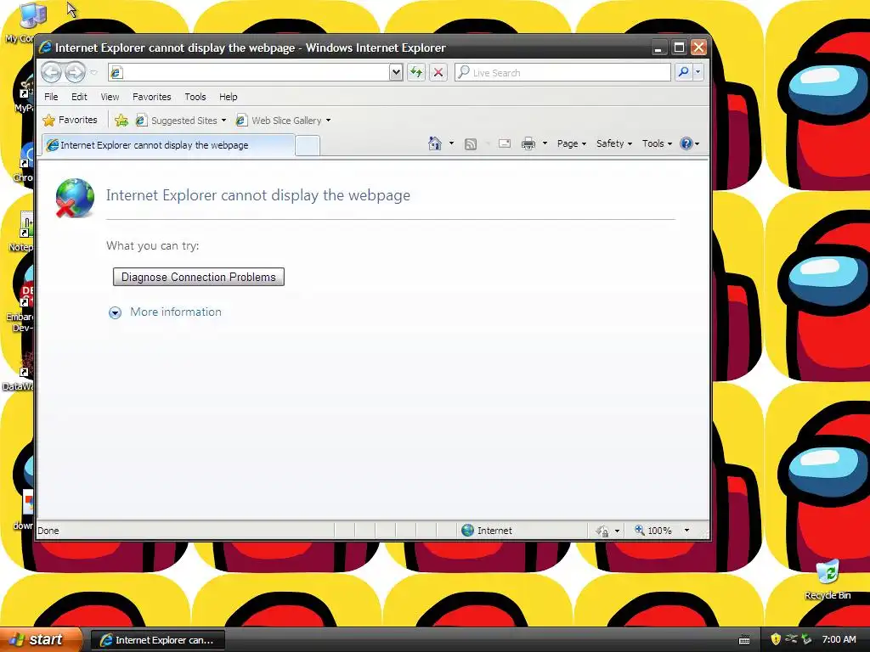Click the keyboard icon in taskbar
The image size is (870, 652).
pyautogui.click(x=744, y=640)
